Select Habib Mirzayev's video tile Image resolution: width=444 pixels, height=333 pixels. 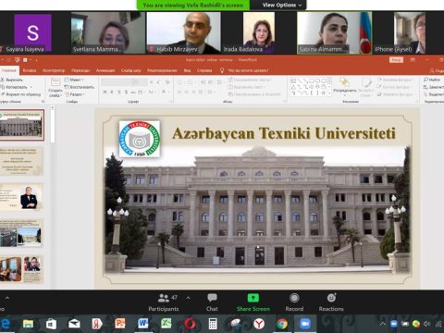pos(184,32)
